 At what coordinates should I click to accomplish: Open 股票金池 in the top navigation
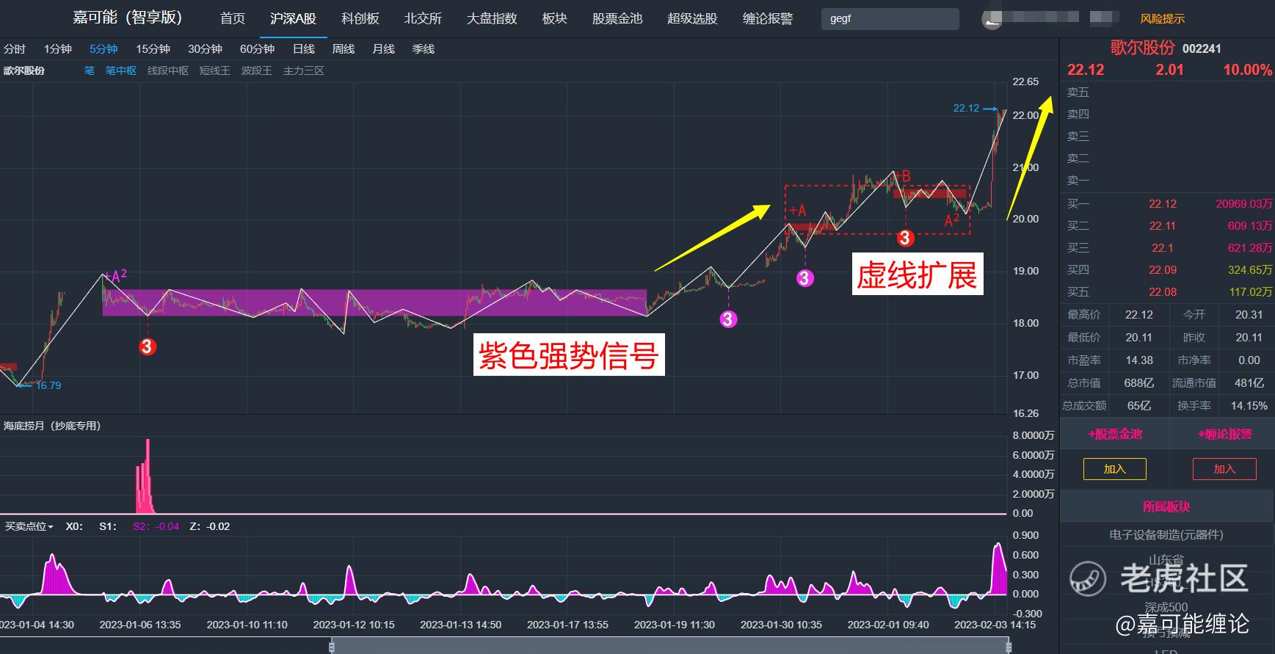click(x=617, y=18)
